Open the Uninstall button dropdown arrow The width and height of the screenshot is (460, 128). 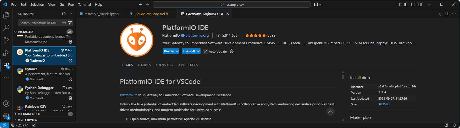point(198,51)
